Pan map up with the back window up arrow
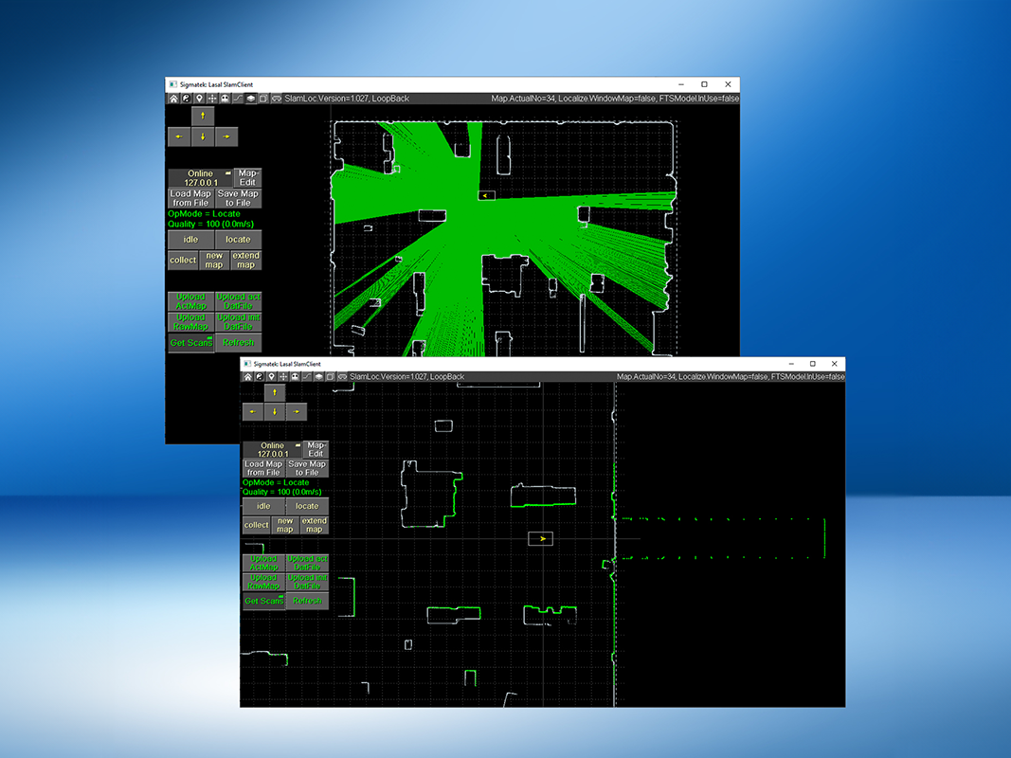Viewport: 1011px width, 758px height. coord(203,116)
